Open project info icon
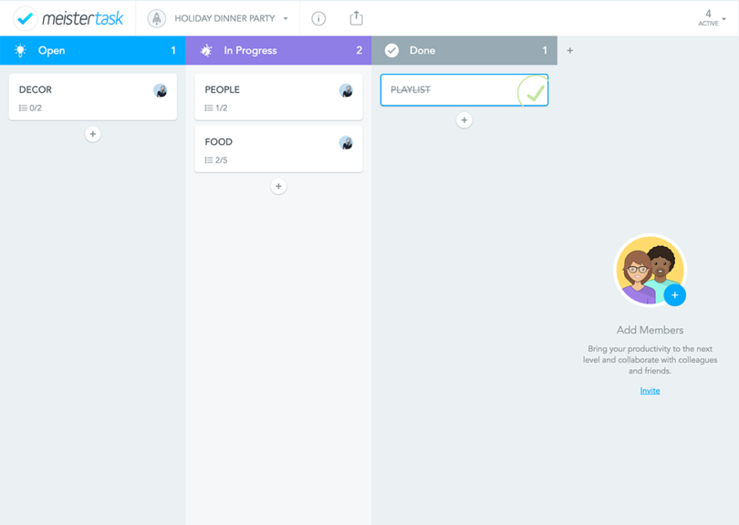Image resolution: width=739 pixels, height=525 pixels. coord(318,18)
